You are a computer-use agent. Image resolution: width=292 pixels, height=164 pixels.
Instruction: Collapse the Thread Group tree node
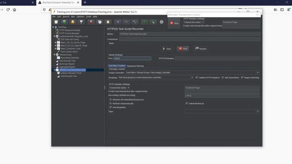(x=54, y=55)
